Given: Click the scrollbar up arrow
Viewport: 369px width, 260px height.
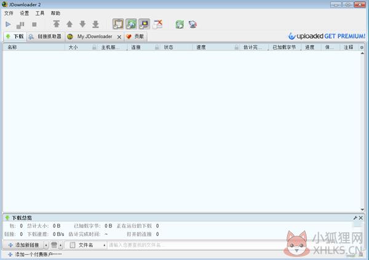Looking at the screenshot, I should point(362,53).
